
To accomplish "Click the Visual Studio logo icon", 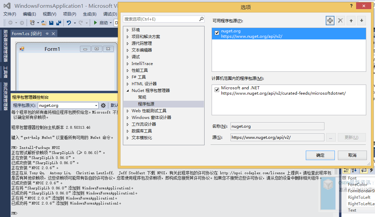I will (x=7, y=6).
